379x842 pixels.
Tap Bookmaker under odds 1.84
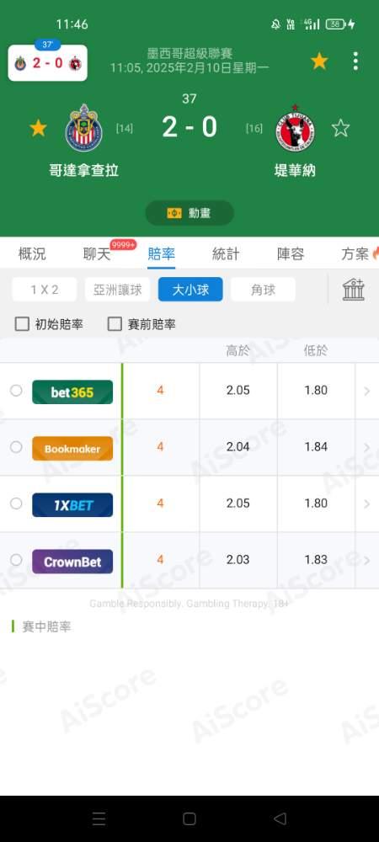click(x=316, y=447)
